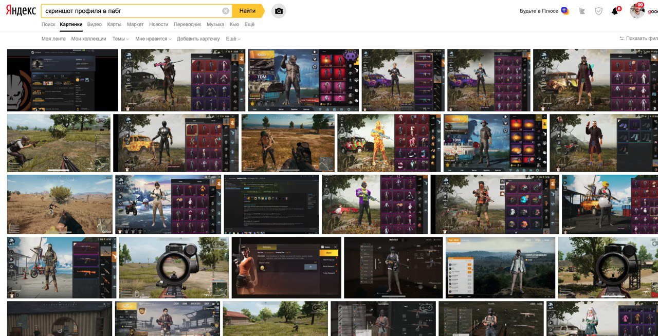Open notifications bell with badge 8

(x=615, y=11)
